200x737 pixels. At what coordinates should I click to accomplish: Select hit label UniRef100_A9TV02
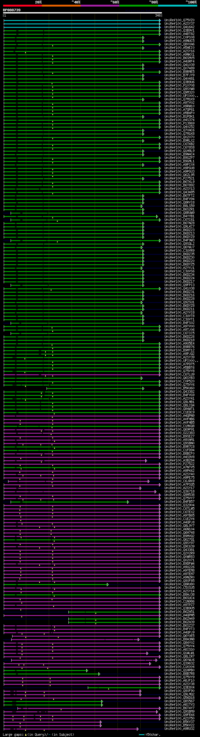(x=179, y=103)
